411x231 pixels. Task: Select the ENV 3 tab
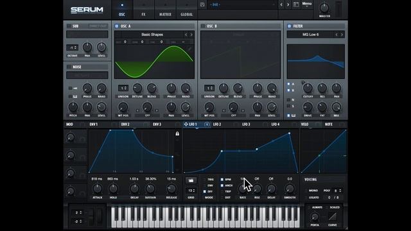point(157,124)
